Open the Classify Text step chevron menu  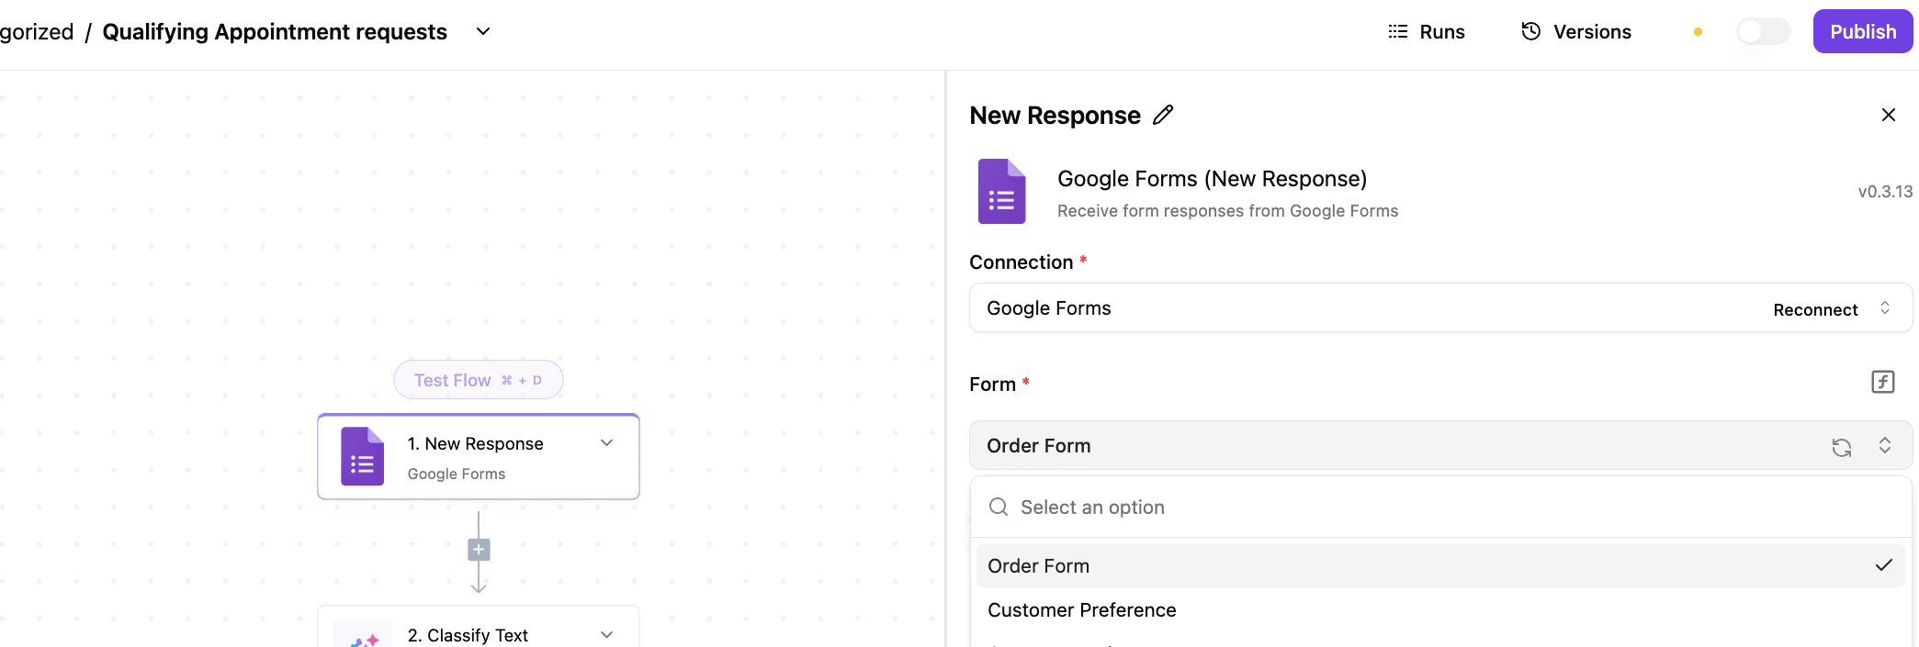(606, 635)
